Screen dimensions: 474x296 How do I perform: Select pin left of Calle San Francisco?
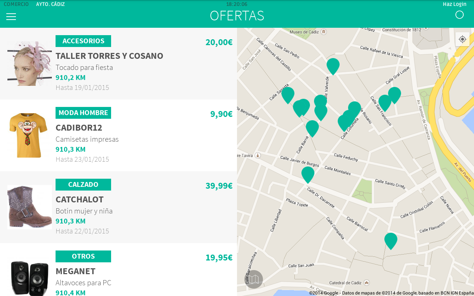tap(384, 103)
